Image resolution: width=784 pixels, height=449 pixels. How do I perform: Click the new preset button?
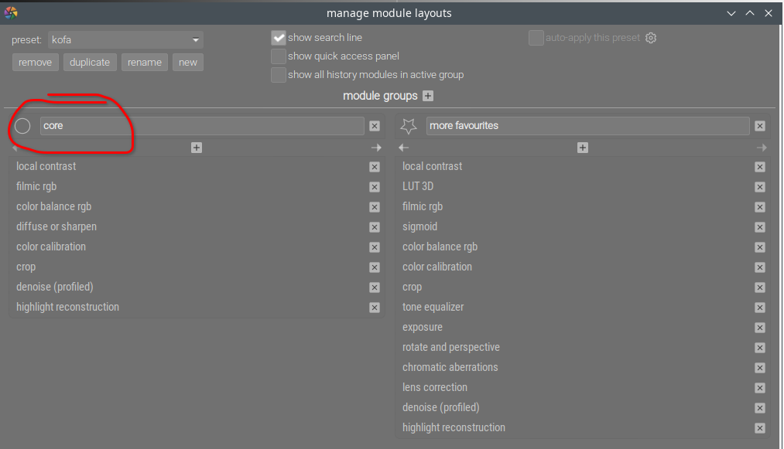tap(188, 63)
